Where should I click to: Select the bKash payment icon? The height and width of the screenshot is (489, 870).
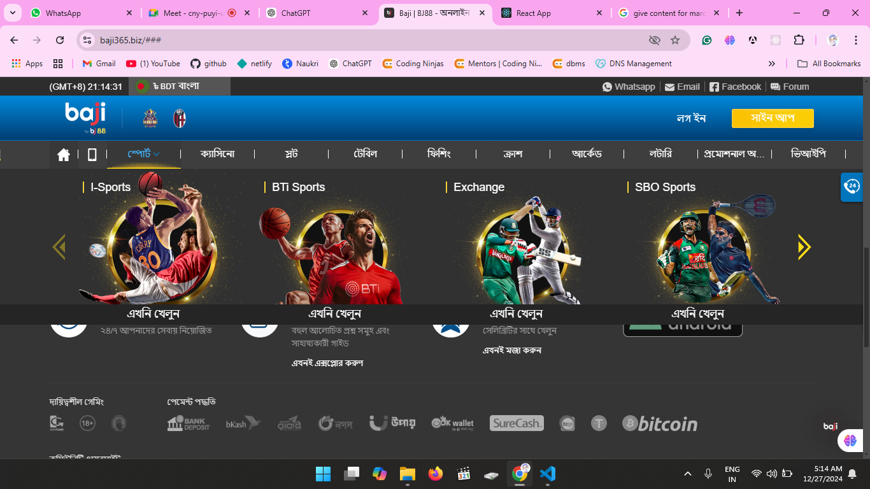pyautogui.click(x=243, y=423)
